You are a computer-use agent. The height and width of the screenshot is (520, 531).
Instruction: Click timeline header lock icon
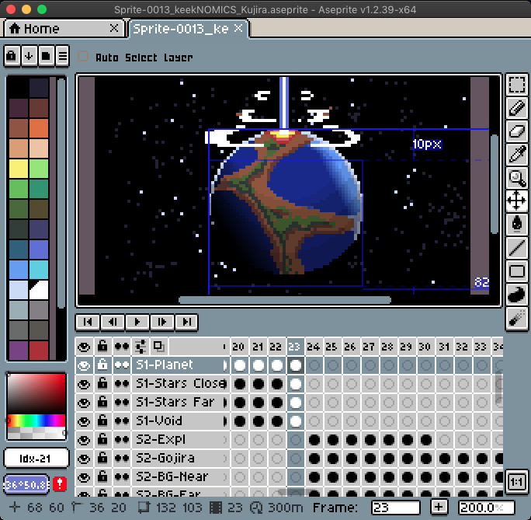click(x=102, y=347)
